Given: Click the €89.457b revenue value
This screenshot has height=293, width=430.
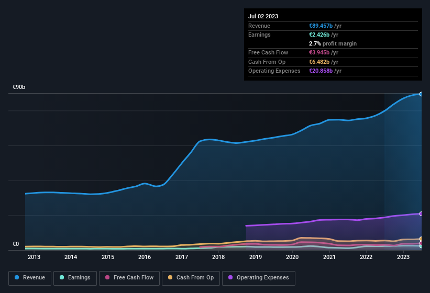Looking at the screenshot, I should tap(321, 26).
